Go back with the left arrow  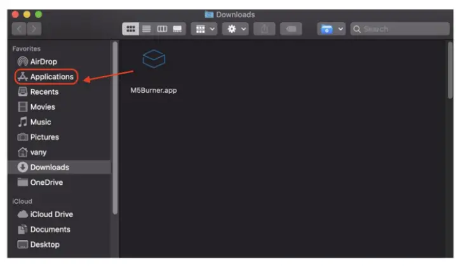click(19, 29)
